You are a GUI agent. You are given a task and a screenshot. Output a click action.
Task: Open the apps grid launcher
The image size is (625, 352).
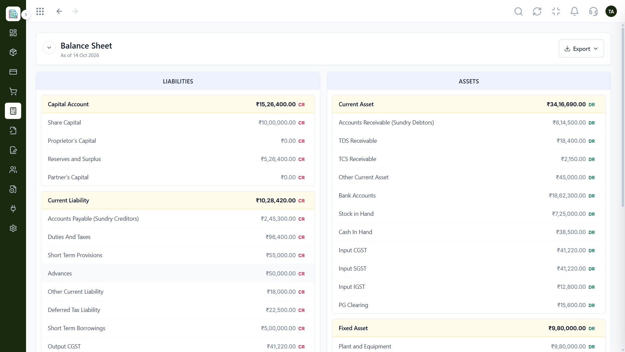point(40,11)
